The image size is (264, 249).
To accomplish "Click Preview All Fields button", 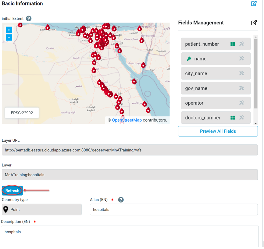I will click(x=218, y=131).
